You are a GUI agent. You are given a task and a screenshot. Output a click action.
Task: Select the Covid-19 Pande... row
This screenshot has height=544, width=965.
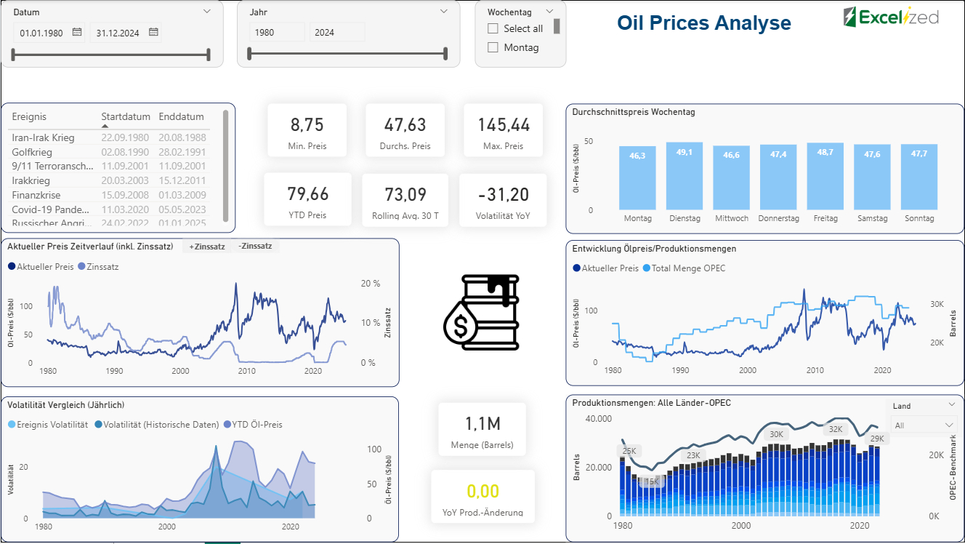coord(109,209)
